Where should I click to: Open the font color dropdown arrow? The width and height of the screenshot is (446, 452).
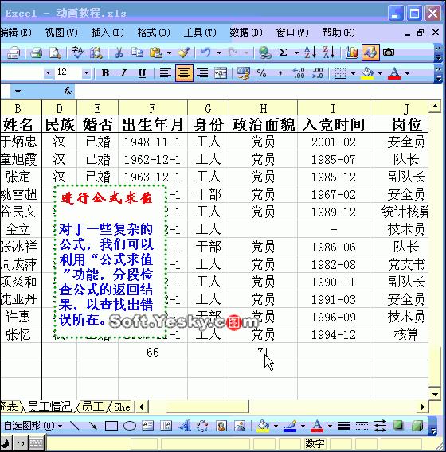click(407, 73)
